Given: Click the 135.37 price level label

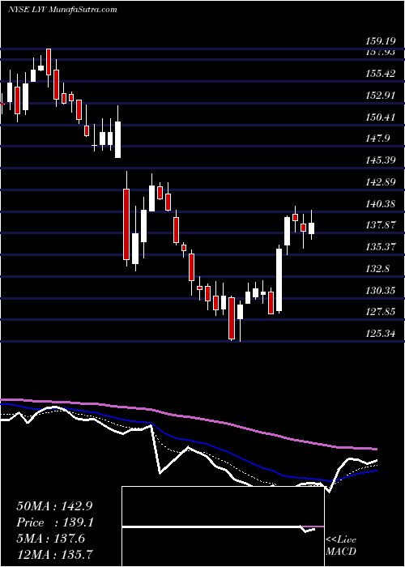Looking at the screenshot, I should 382,247.
